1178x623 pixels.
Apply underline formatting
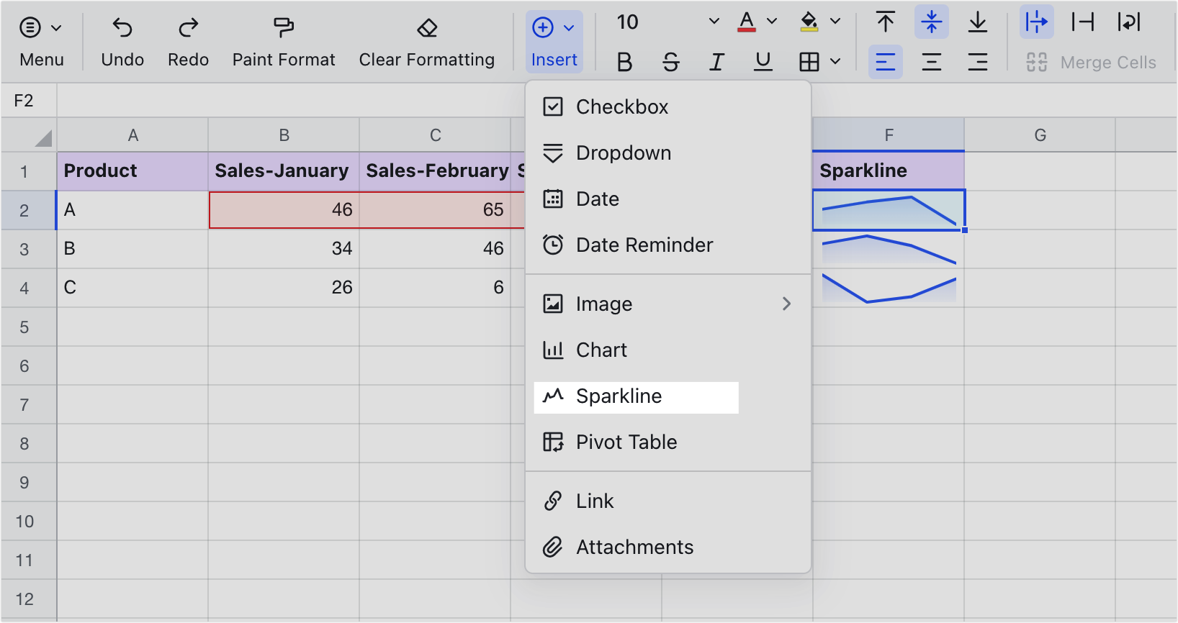(763, 62)
